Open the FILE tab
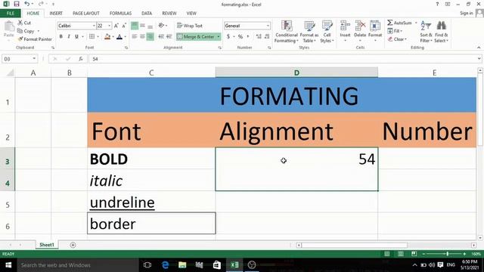Screen dimensions: 484x272 click(x=10, y=14)
